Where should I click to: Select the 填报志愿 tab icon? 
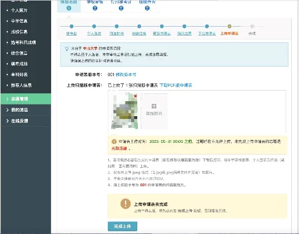click(x=69, y=8)
